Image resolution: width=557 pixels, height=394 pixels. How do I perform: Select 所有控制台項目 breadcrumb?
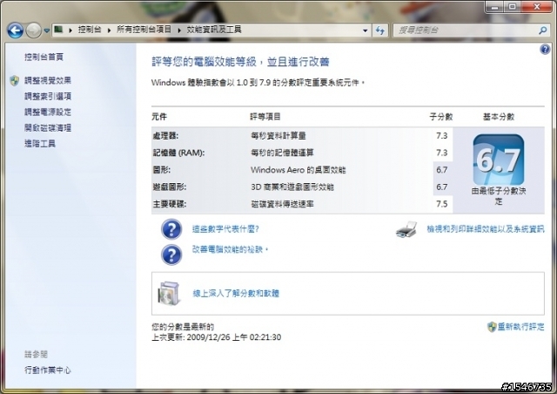(144, 30)
